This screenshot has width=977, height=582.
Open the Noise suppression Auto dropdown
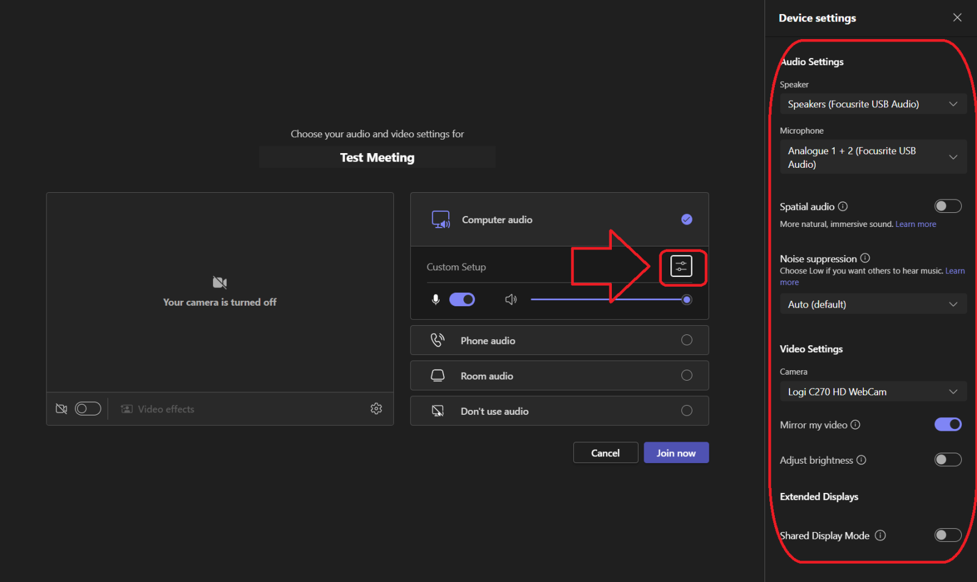tap(873, 304)
